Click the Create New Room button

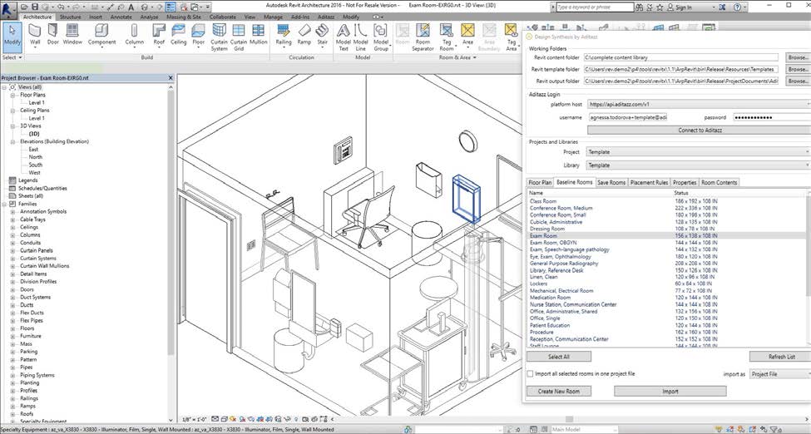(559, 392)
